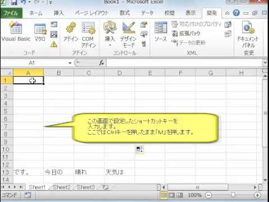
Task: Click the Run Dialog icon
Action: 143,44
